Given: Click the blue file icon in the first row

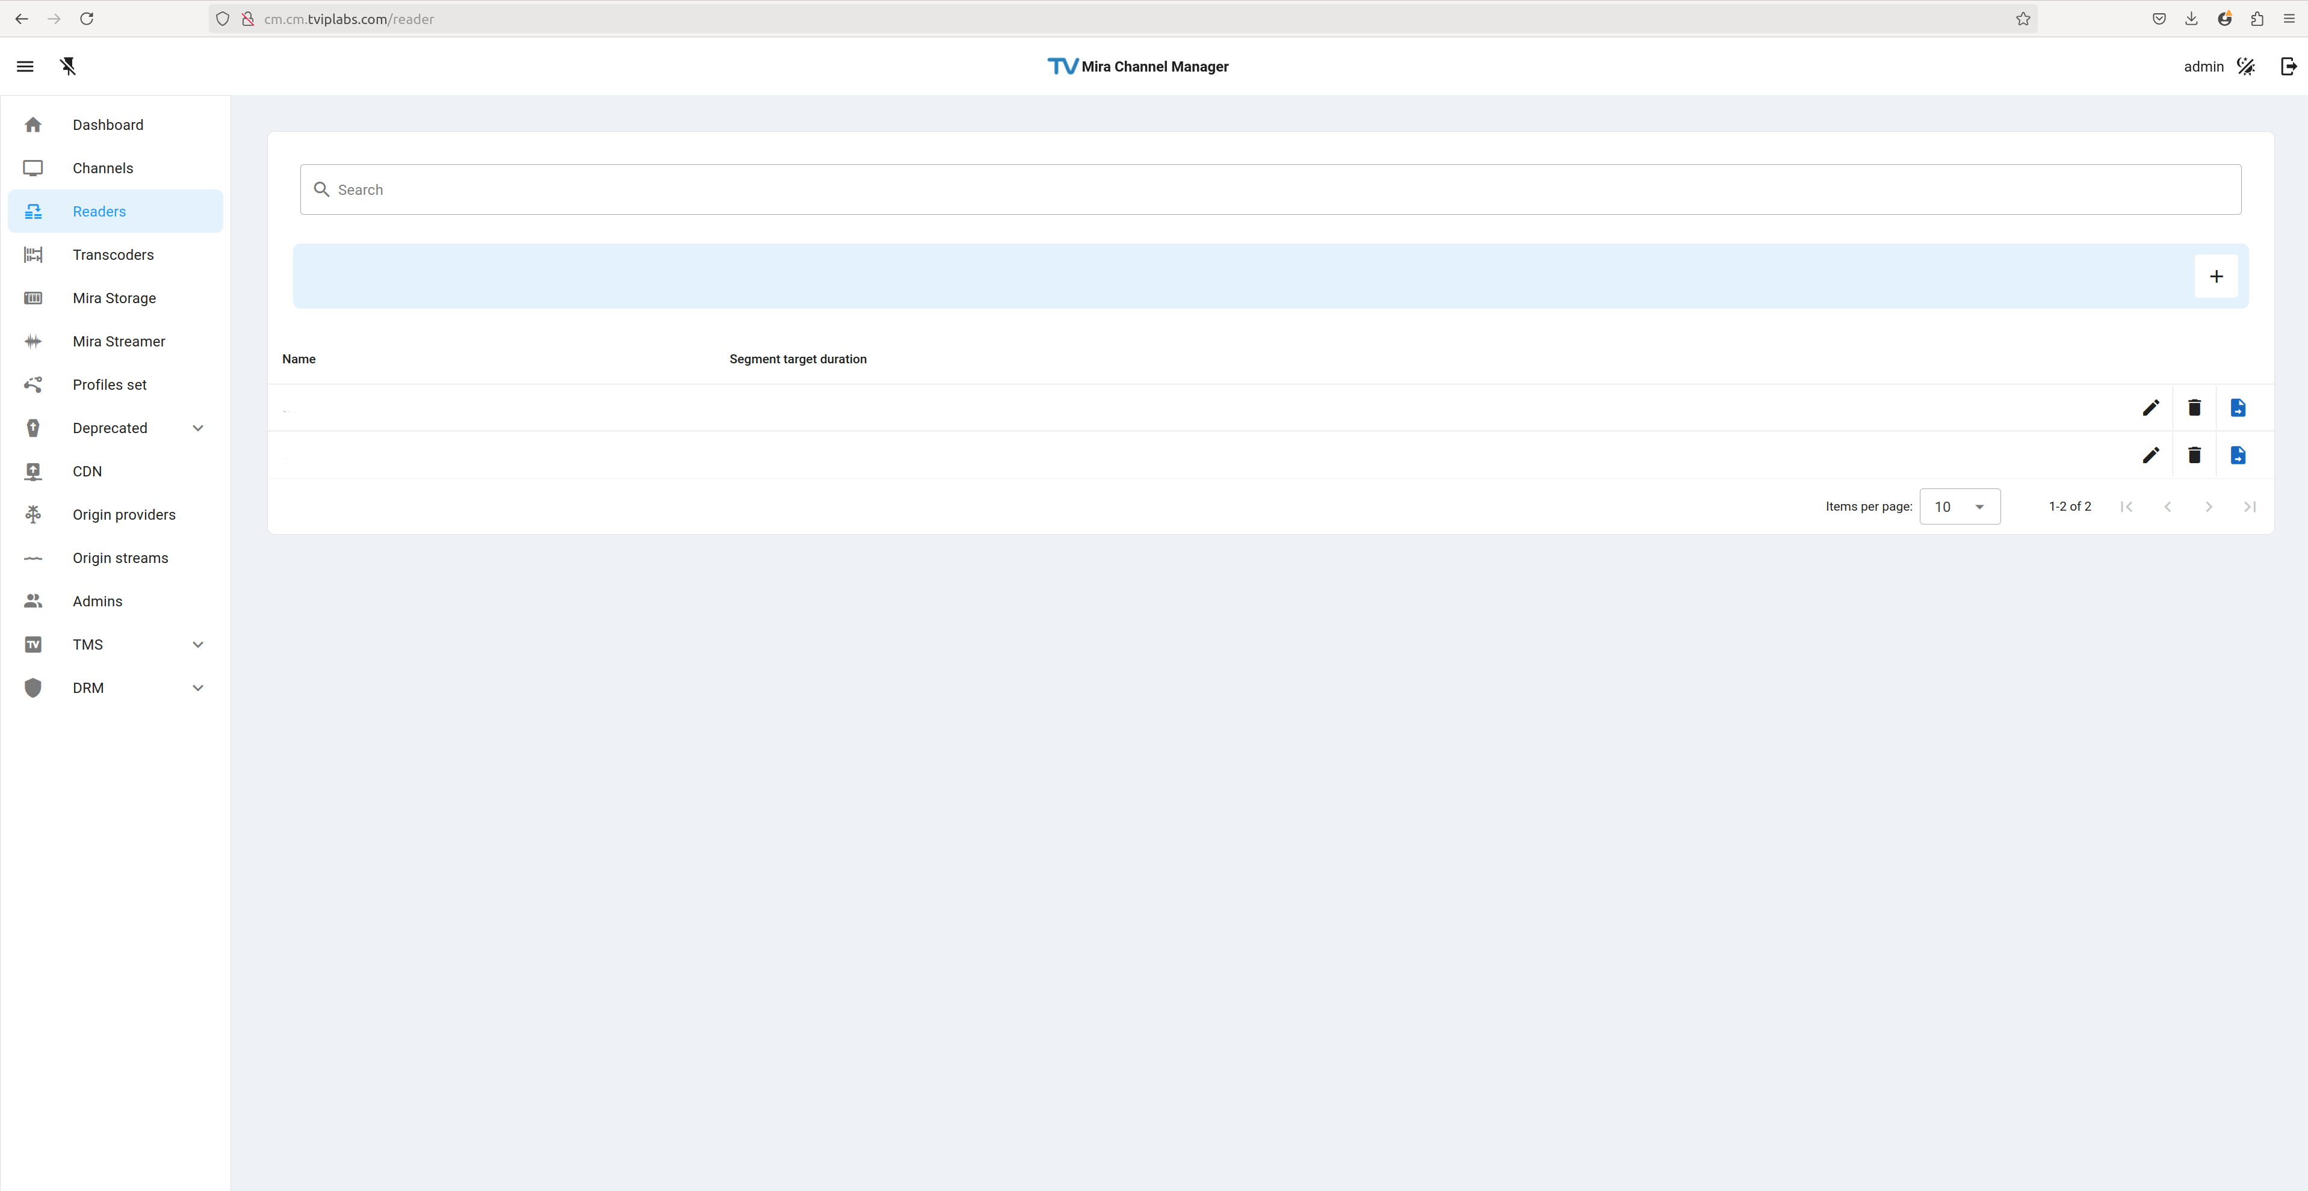Looking at the screenshot, I should pos(2237,408).
